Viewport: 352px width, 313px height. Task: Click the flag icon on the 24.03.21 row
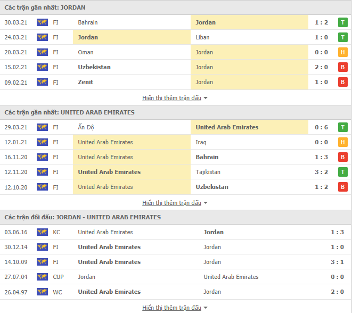click(42, 37)
